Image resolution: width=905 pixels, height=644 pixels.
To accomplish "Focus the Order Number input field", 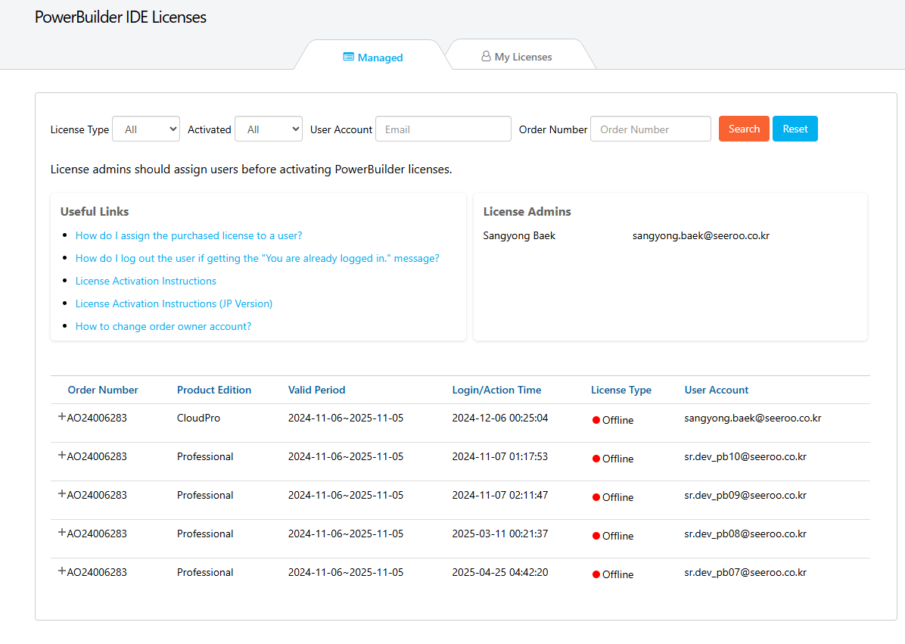I will 651,129.
